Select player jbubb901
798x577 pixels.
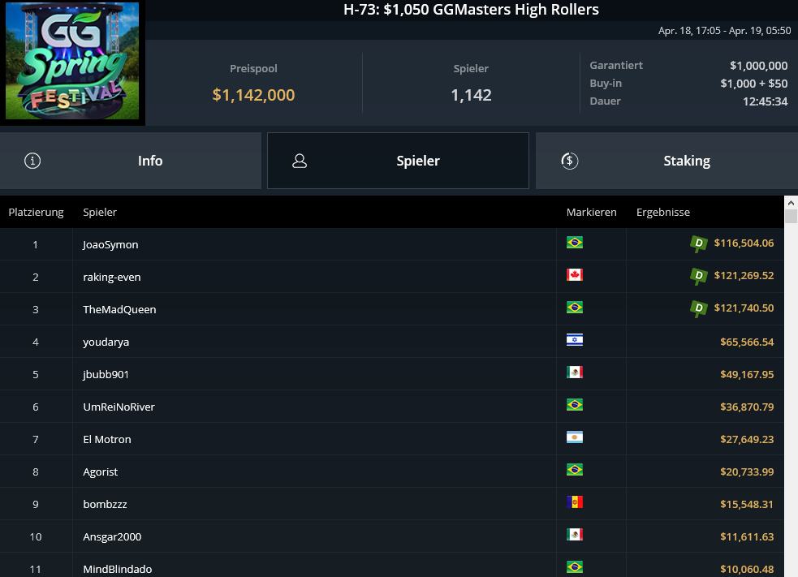coord(106,374)
